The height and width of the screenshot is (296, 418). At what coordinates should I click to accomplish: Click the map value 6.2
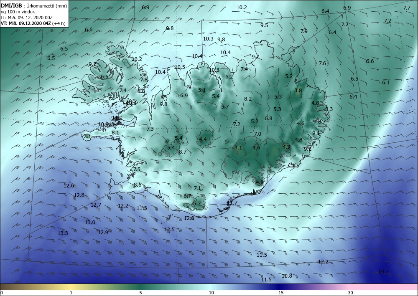click(x=229, y=76)
